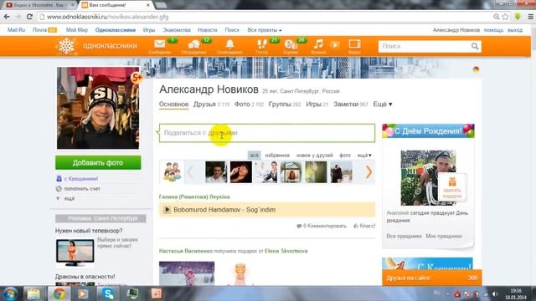Open Chrome from the taskbar
The height and width of the screenshot is (301, 536).
(59, 293)
